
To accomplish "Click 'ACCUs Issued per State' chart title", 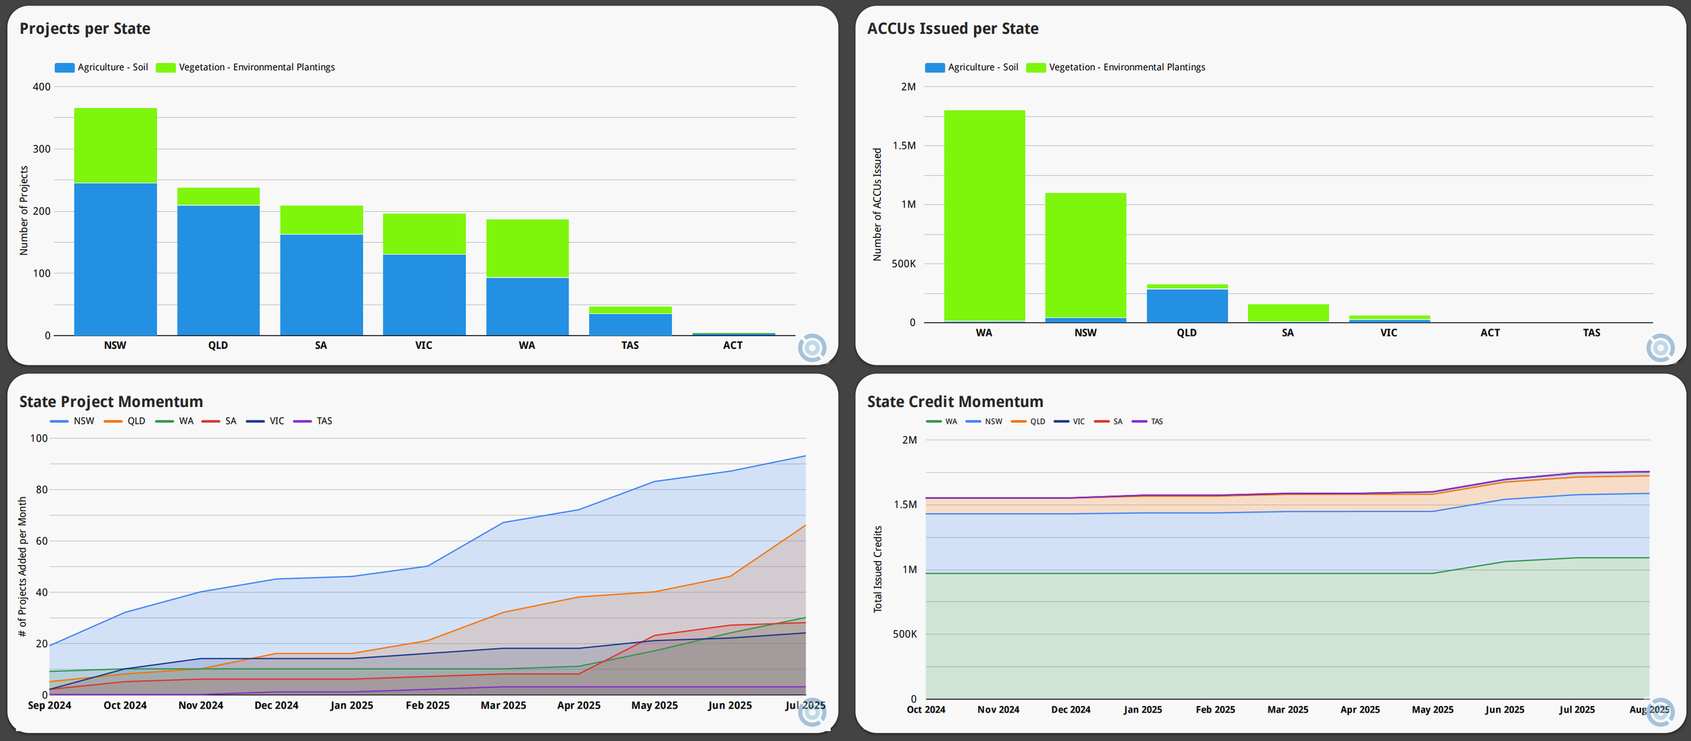I will pos(952,28).
